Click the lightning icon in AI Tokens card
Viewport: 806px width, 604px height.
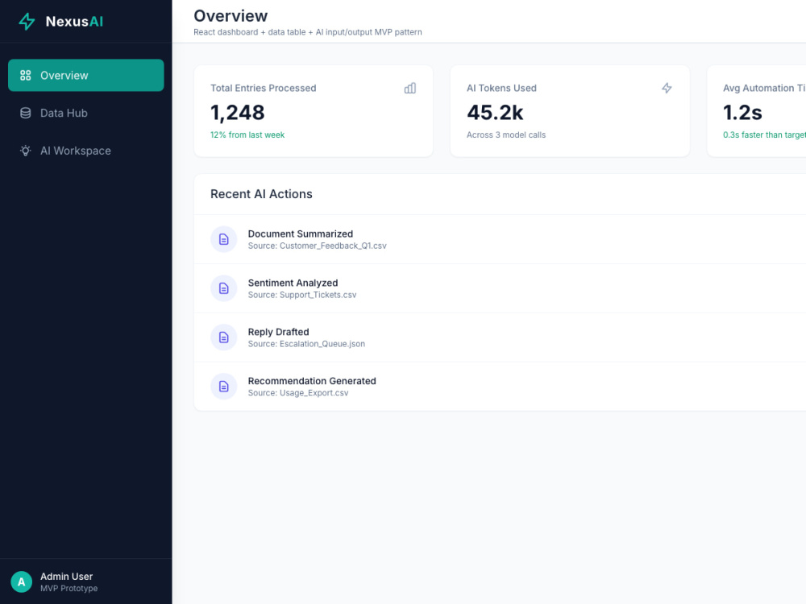point(667,89)
